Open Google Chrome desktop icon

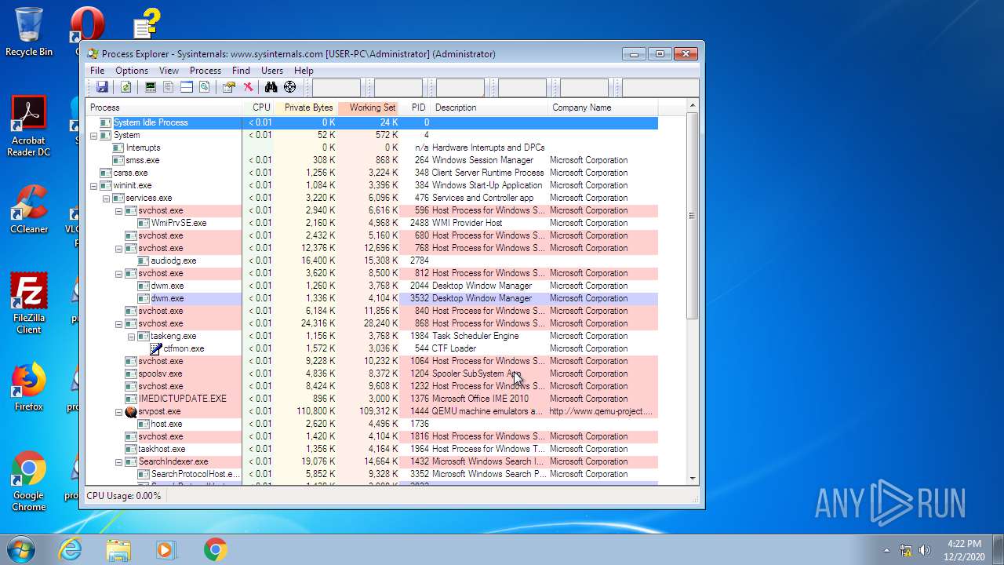point(29,481)
